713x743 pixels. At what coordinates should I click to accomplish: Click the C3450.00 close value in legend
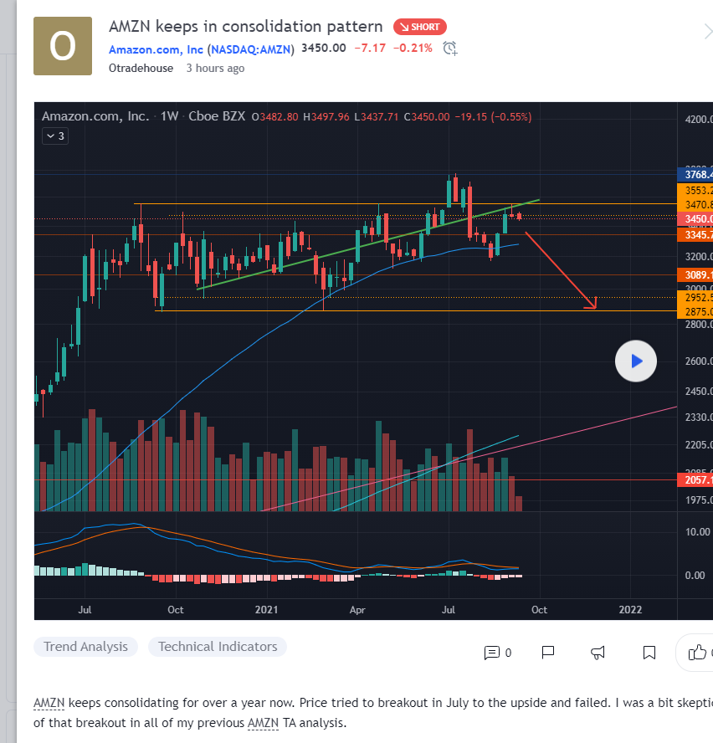pos(427,117)
